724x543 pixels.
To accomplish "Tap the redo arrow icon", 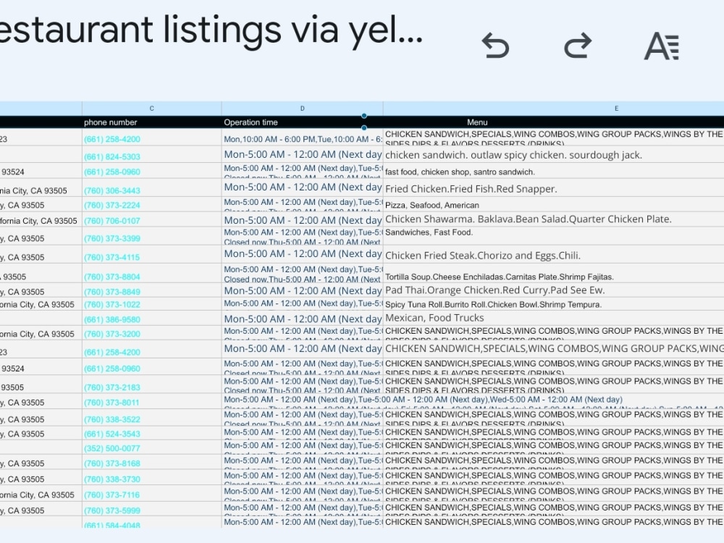I will pyautogui.click(x=578, y=46).
